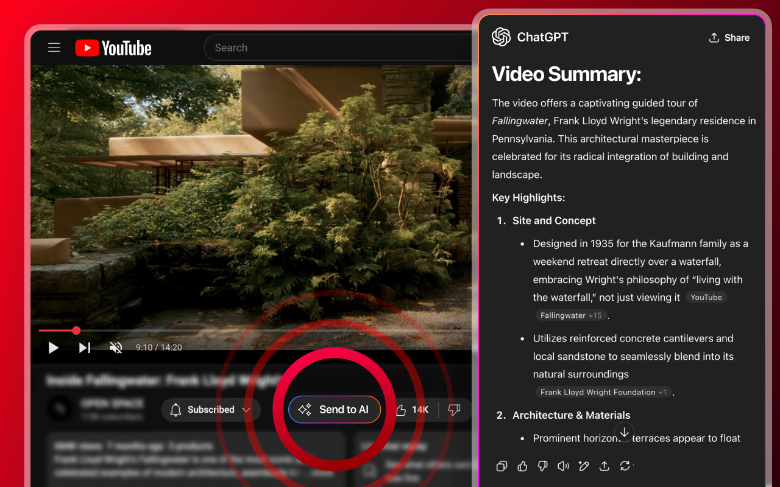Click the 9:10 / 14:20 time display
Viewport: 780px width, 487px height.
click(x=159, y=348)
